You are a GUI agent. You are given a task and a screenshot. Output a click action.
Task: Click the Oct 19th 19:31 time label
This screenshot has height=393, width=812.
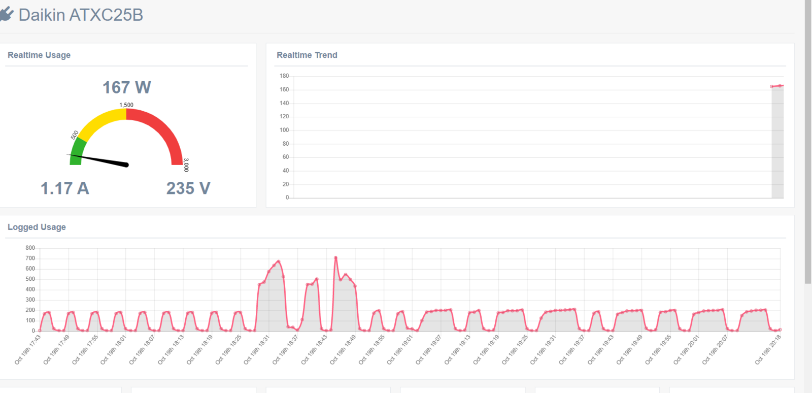point(544,349)
